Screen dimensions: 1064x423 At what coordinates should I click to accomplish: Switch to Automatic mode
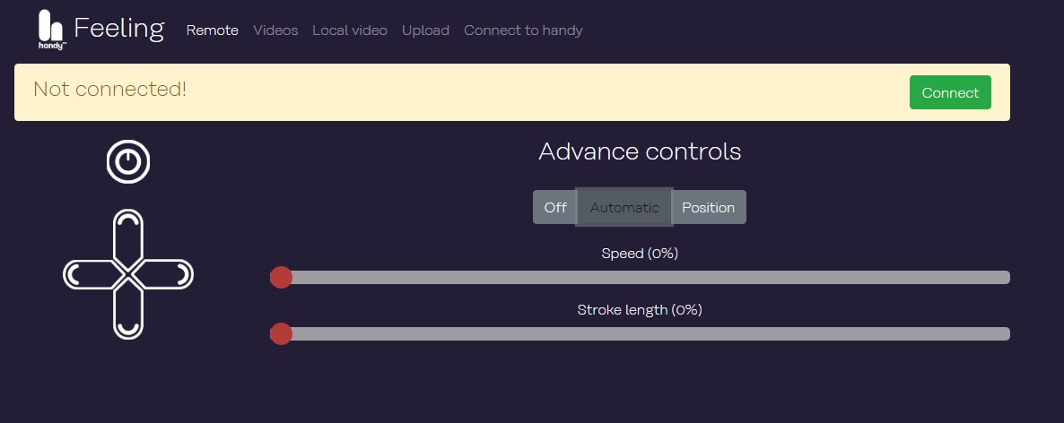click(x=624, y=207)
